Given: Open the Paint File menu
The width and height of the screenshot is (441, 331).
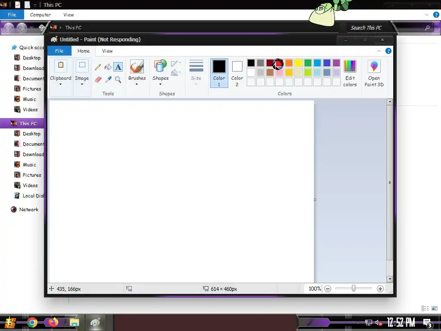Looking at the screenshot, I should [59, 51].
